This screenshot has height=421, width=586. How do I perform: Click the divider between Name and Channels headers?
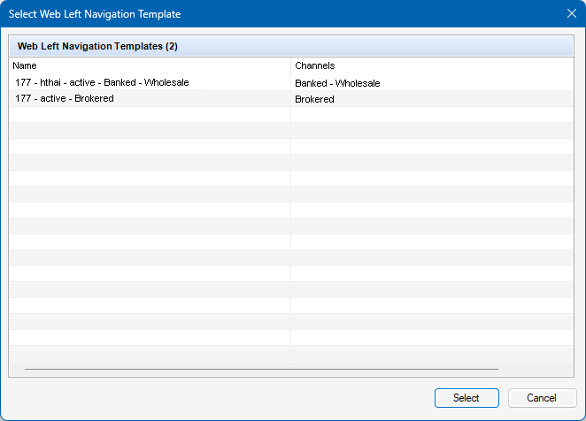(x=291, y=66)
